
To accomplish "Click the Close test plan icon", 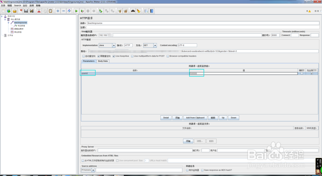I will (x=20, y=11).
